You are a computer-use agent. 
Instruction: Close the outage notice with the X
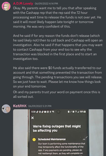point(32,118)
